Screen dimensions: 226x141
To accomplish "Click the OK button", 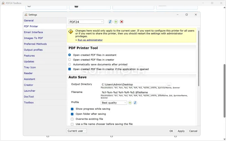I will (x=171, y=131).
